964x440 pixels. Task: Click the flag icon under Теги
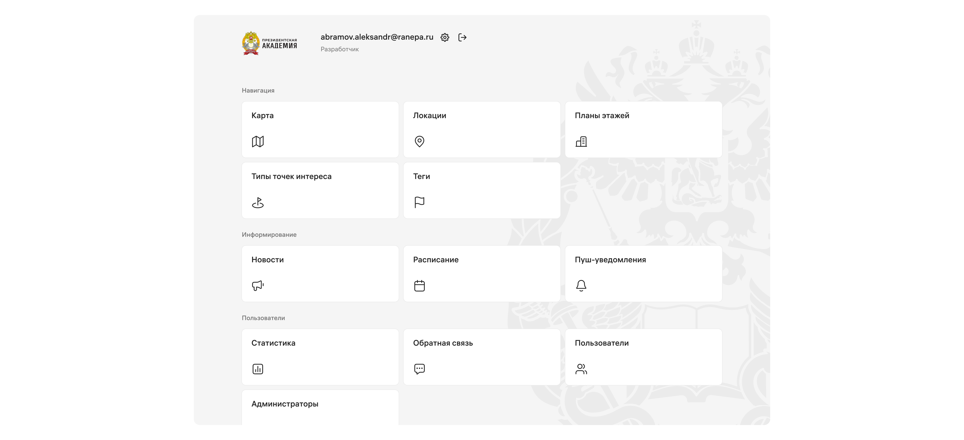[x=419, y=202]
